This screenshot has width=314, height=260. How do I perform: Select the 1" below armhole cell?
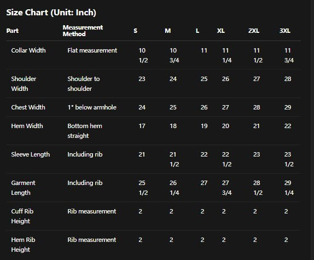92,107
